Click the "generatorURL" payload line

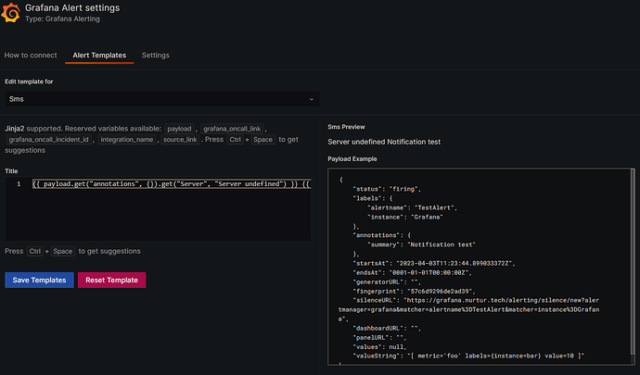pyautogui.click(x=387, y=282)
